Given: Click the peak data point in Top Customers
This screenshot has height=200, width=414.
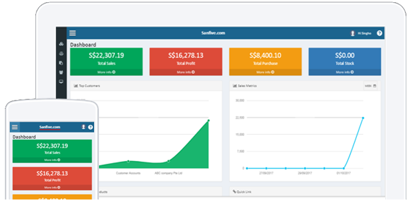Looking at the screenshot, I should click(208, 121).
